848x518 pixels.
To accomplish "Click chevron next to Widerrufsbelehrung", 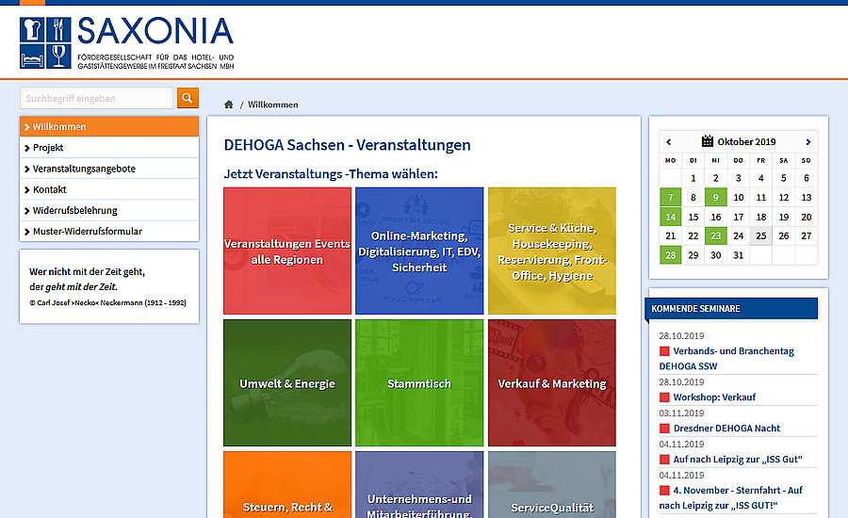I will pyautogui.click(x=26, y=211).
